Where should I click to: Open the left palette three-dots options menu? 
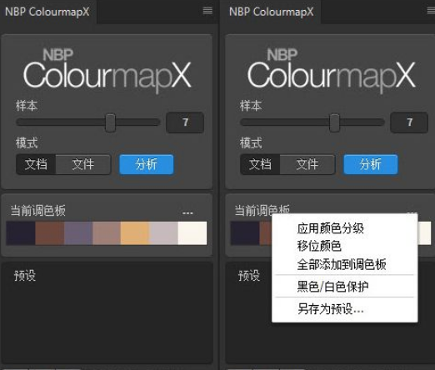click(187, 213)
